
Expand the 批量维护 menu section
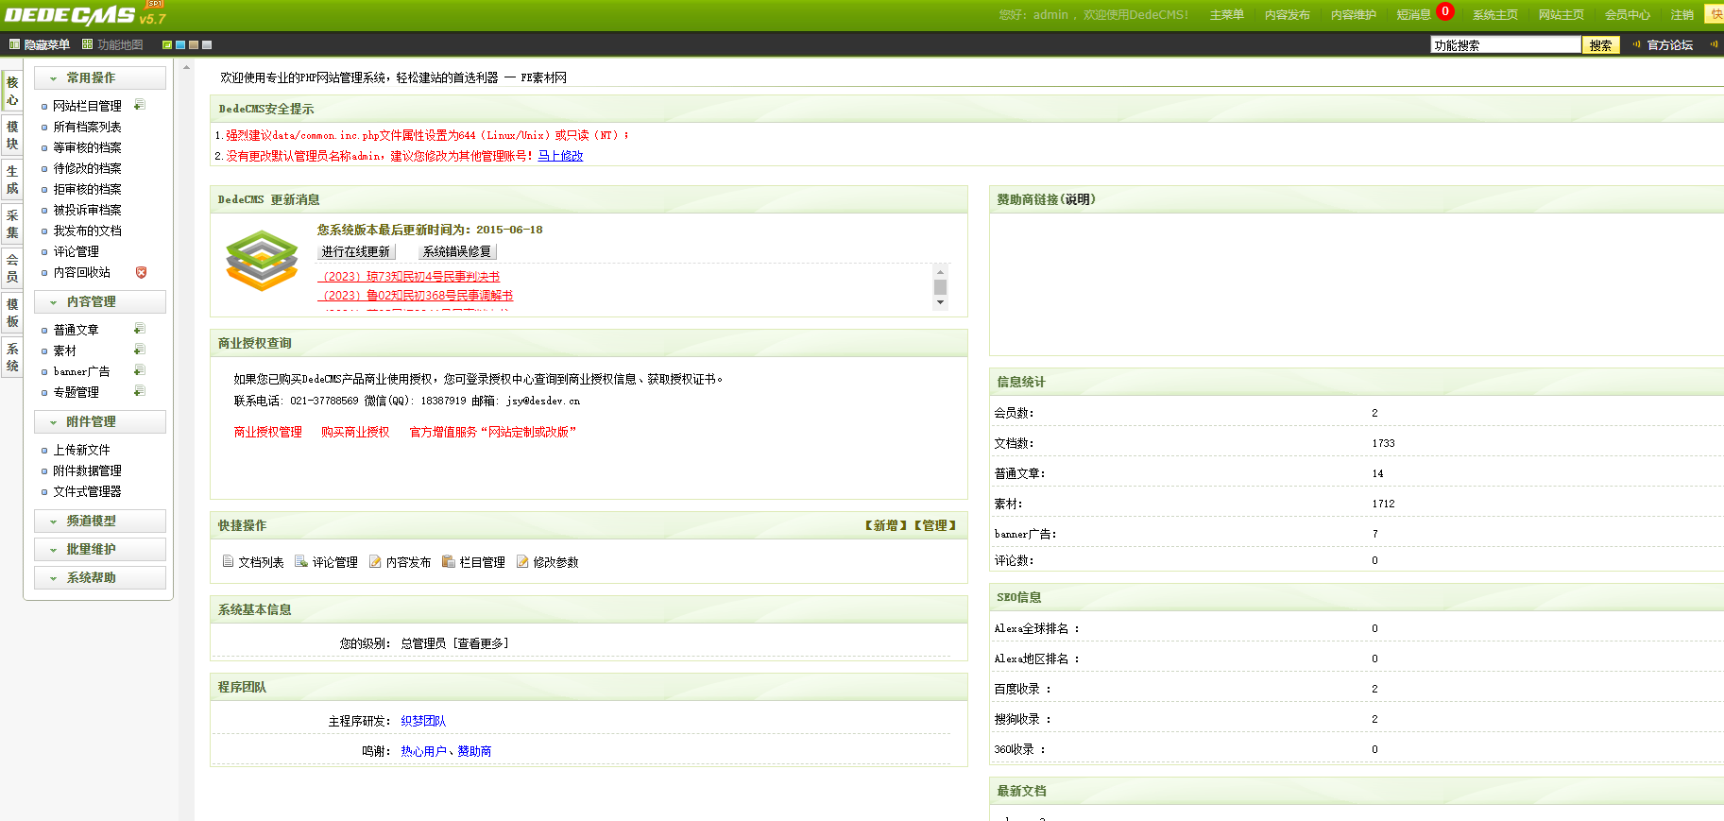point(91,550)
